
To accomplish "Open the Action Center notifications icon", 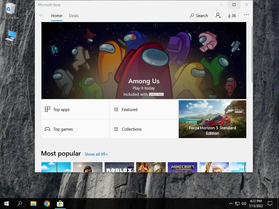I will tap(270, 204).
